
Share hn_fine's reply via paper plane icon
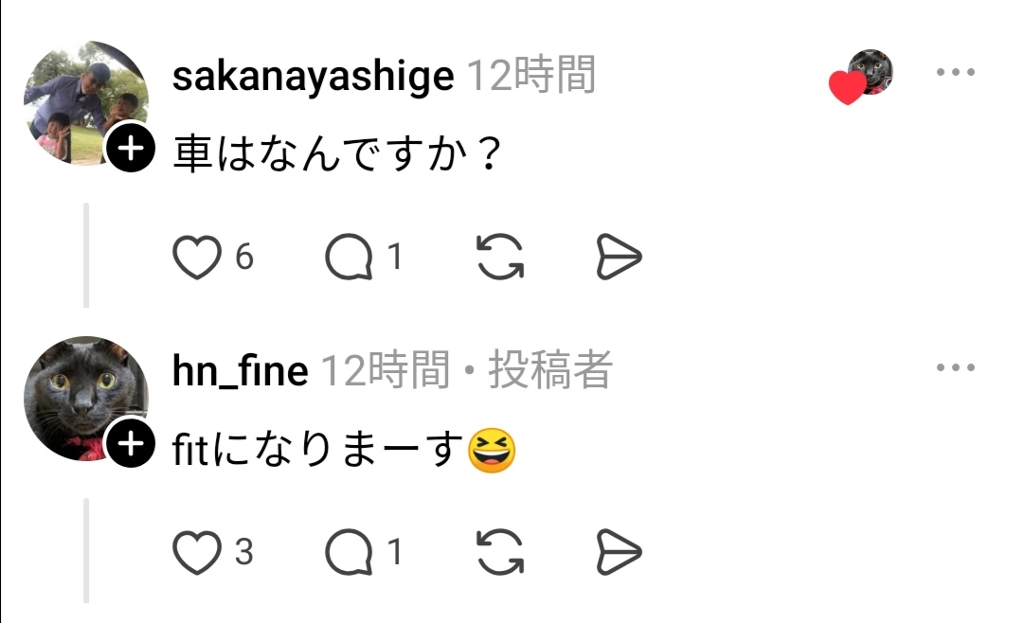[x=619, y=552]
